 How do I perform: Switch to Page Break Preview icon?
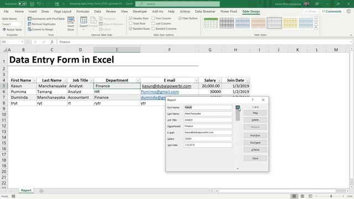click(x=310, y=196)
